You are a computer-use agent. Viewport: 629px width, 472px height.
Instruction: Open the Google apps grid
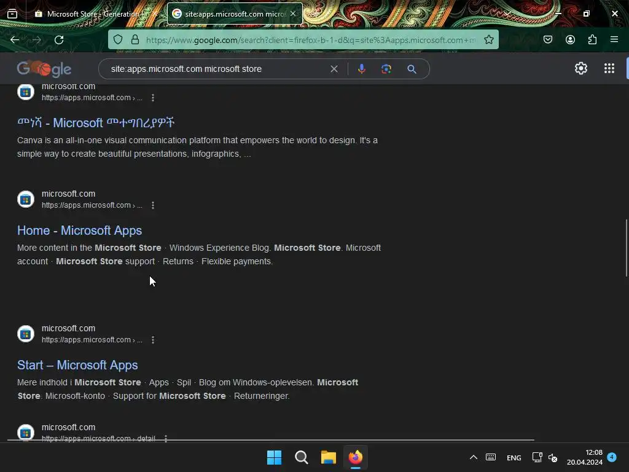[609, 69]
